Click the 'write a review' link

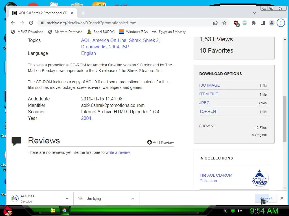click(x=118, y=152)
